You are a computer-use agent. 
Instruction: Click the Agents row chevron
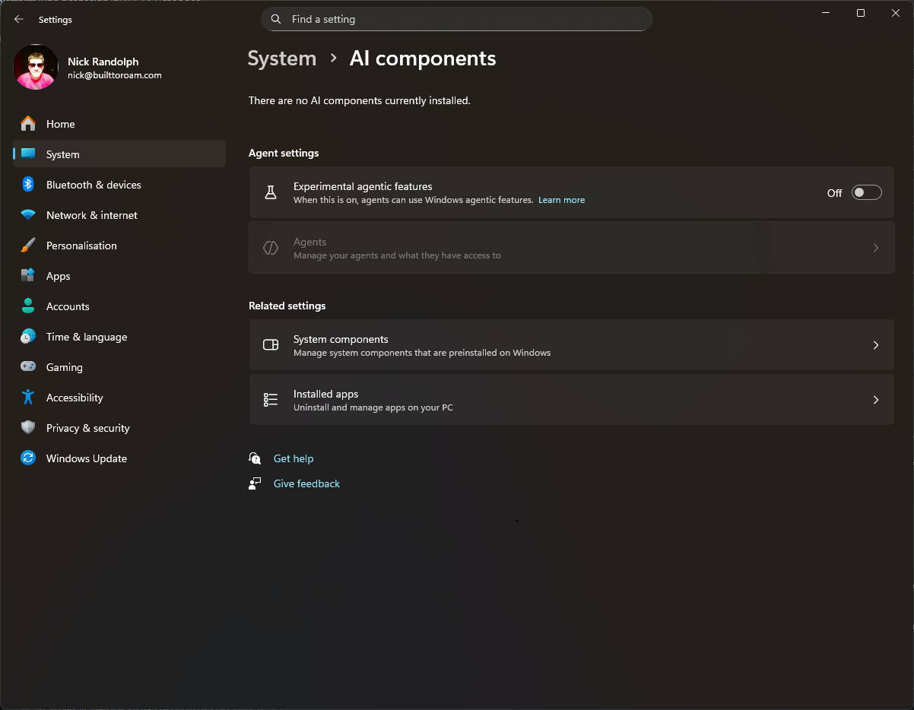(875, 248)
